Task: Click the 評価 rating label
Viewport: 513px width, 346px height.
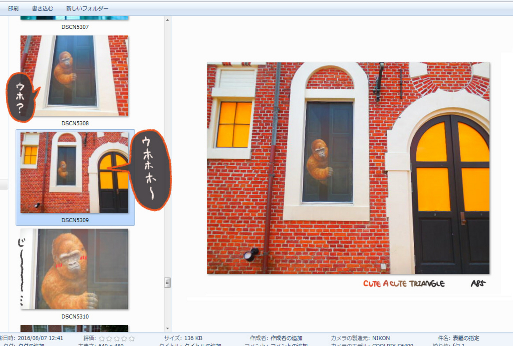Action: point(89,338)
